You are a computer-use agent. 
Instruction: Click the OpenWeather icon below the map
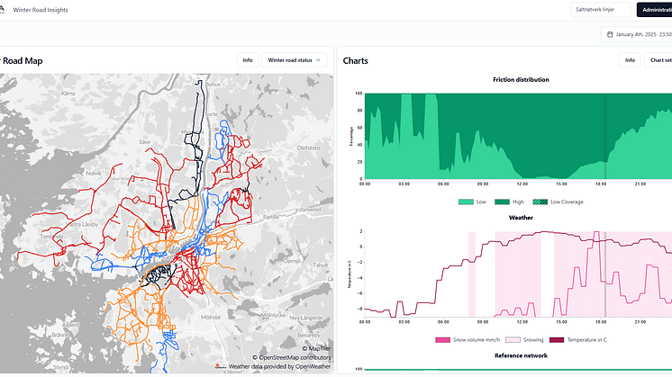pyautogui.click(x=220, y=365)
